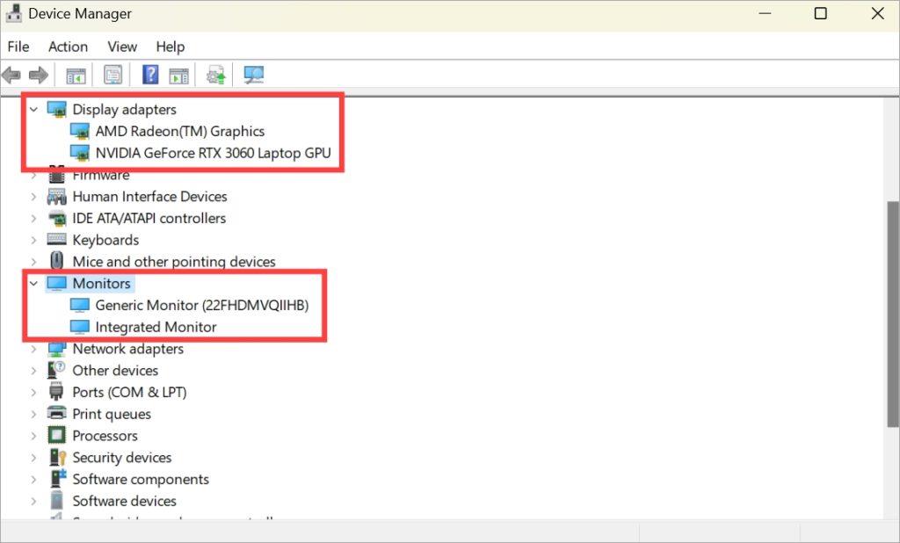
Task: Open the Help menu
Action: (170, 47)
